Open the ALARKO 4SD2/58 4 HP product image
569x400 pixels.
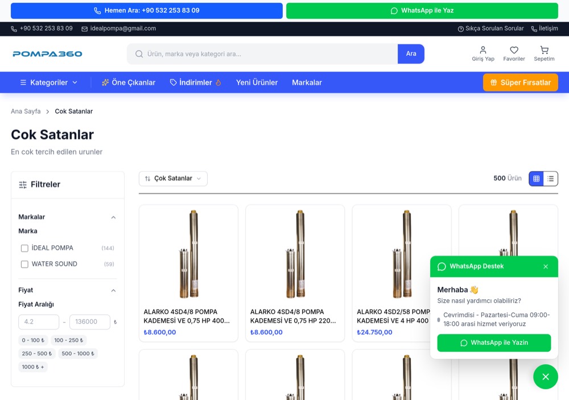[x=402, y=254]
